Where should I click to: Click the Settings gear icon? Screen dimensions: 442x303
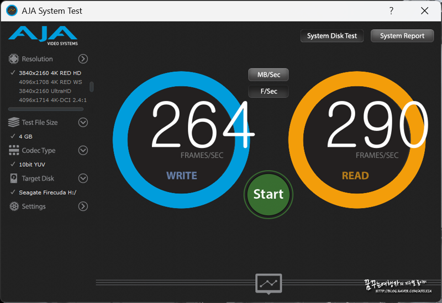pos(13,206)
